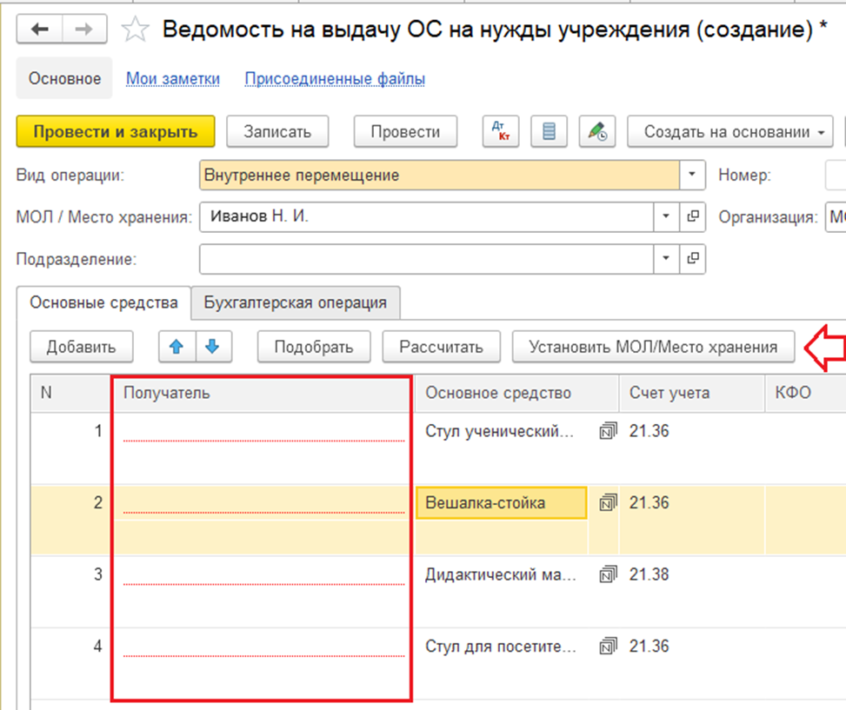Screen dimensions: 846x710
Task: Click into the Вид операции field
Action: click(x=439, y=175)
